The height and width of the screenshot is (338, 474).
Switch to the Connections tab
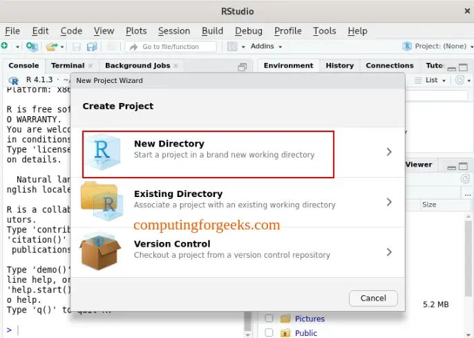point(390,66)
